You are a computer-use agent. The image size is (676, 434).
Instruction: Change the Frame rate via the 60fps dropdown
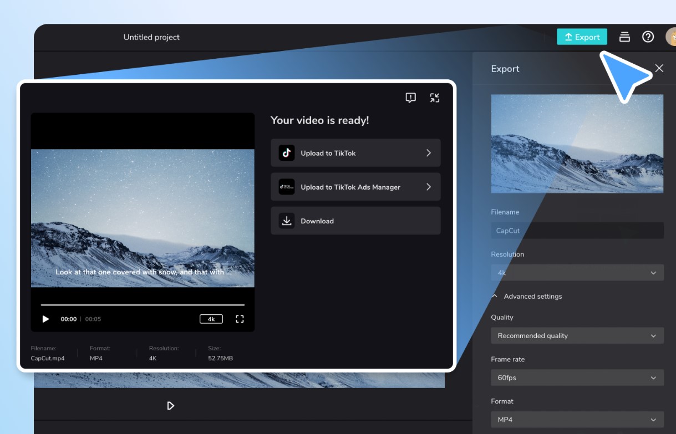coord(577,377)
